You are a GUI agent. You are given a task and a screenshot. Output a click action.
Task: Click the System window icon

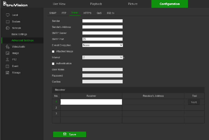pos(8,22)
